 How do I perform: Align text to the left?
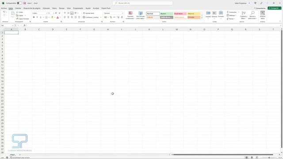tap(65, 17)
